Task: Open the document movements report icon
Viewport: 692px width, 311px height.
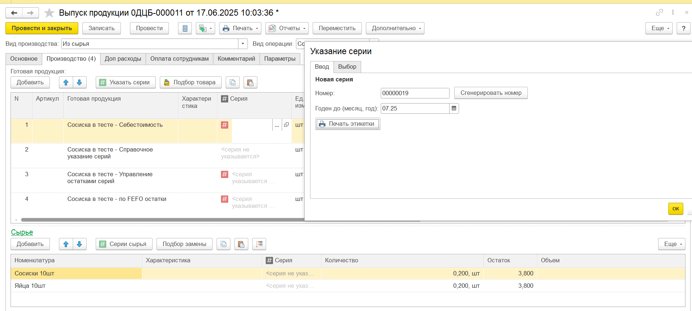Action: point(185,28)
